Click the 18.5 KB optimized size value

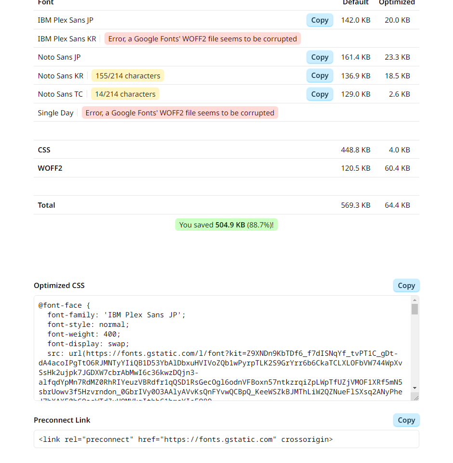[x=398, y=76]
